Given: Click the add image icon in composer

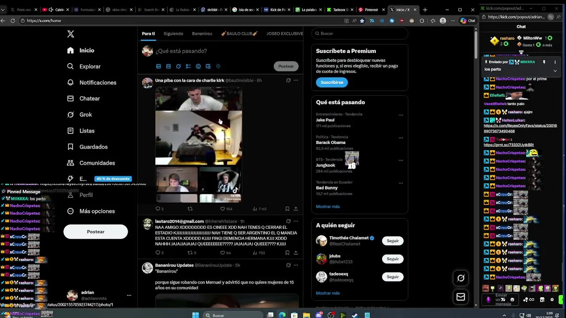Looking at the screenshot, I should 158,66.
